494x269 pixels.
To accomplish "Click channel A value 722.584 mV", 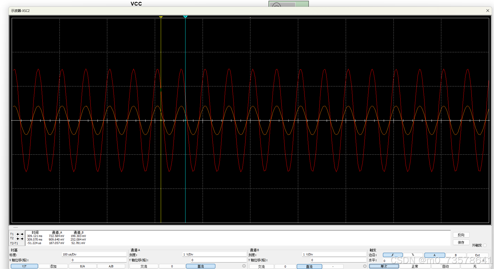I will click(x=56, y=236).
